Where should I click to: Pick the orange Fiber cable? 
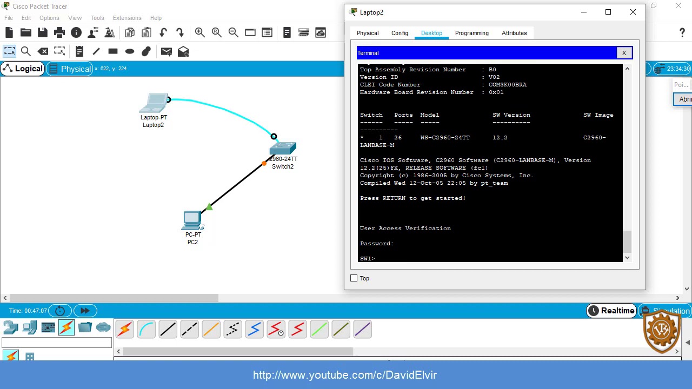211,329
